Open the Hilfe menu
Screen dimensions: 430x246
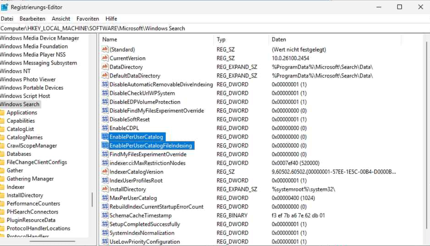pos(111,19)
